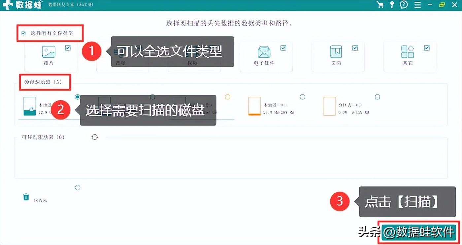The image size is (462, 245).
Task: Open the shopping cart icon in title bar
Action: pyautogui.click(x=380, y=5)
